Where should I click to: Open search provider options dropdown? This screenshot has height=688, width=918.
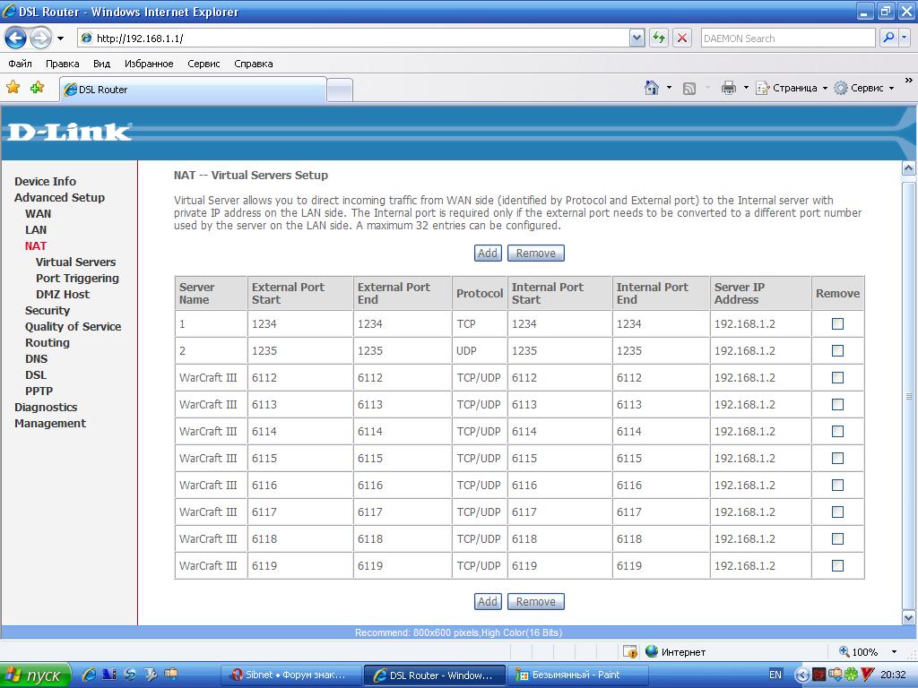(905, 38)
